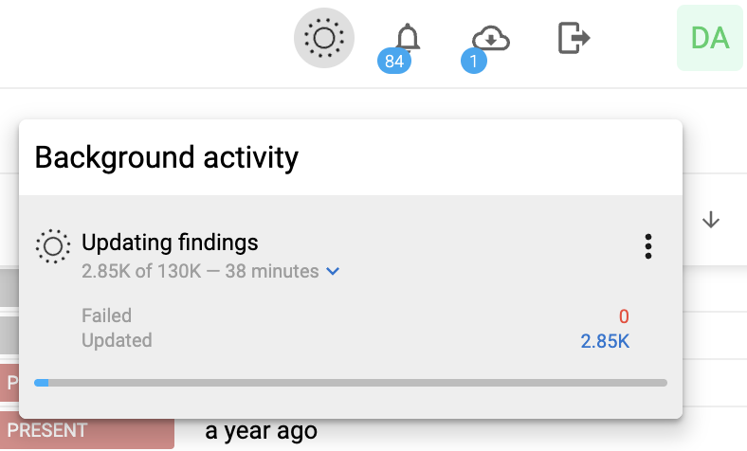Click the log out icon

(574, 38)
